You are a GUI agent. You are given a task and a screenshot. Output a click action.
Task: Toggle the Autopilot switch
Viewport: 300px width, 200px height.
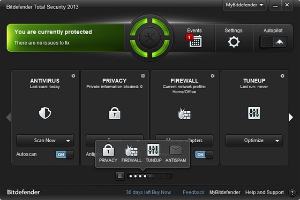tap(273, 42)
